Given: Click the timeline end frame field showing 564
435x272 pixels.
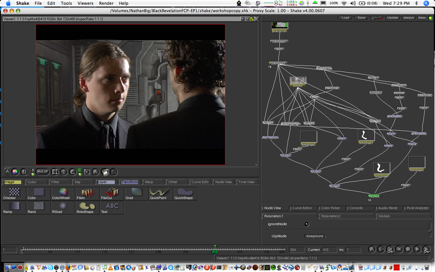Looking at the screenshot, I should coord(296,250).
